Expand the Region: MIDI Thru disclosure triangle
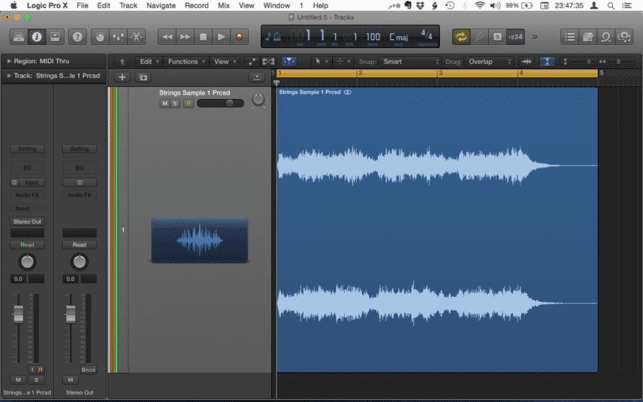Screen dimensions: 643x402 point(8,61)
